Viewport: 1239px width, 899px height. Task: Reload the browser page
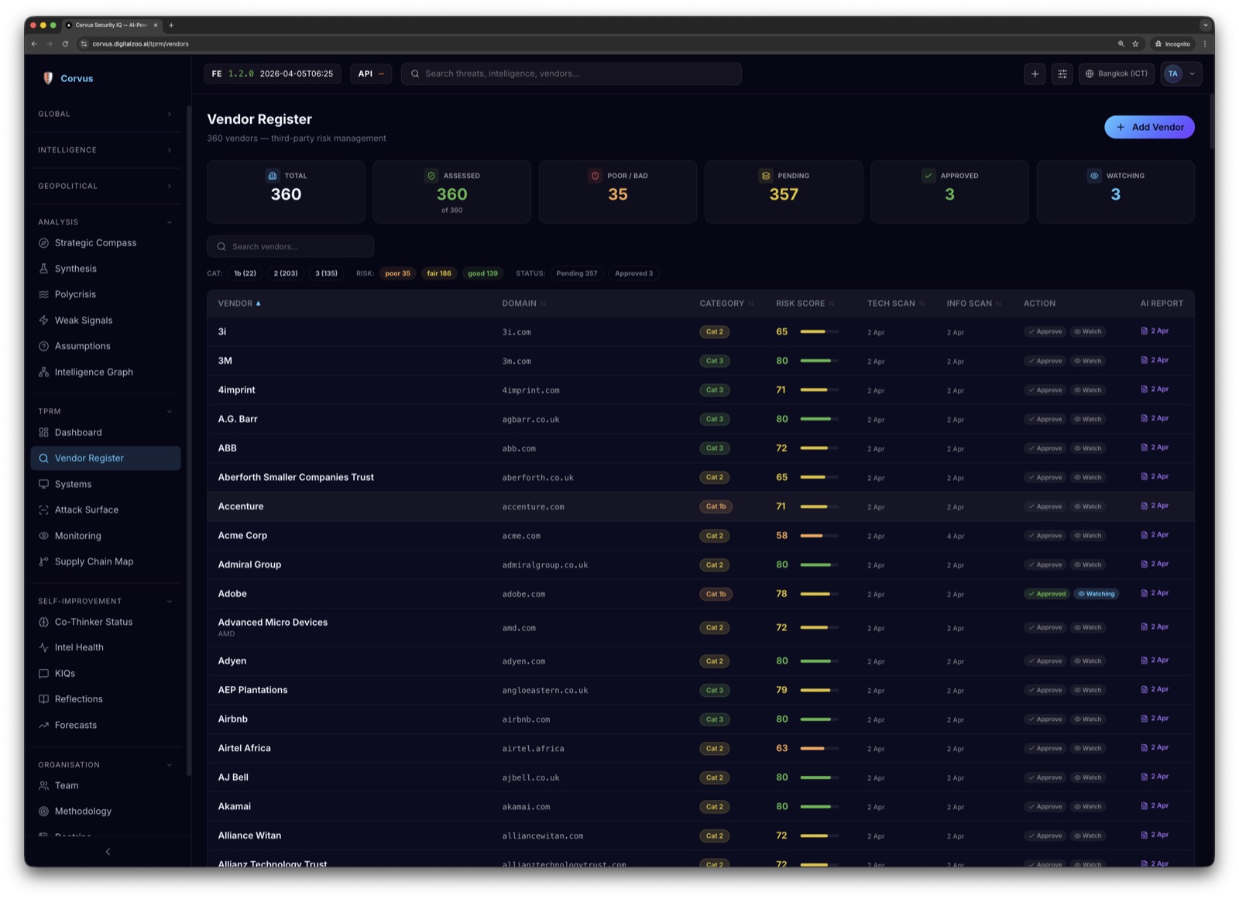point(65,44)
